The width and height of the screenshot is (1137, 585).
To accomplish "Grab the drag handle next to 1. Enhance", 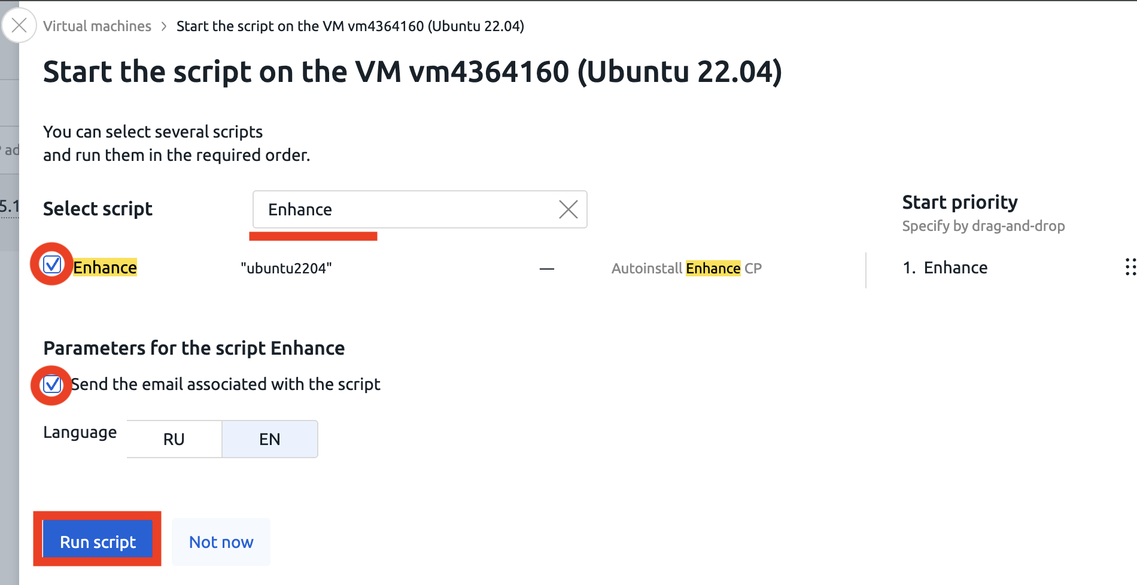I will coord(1130,267).
